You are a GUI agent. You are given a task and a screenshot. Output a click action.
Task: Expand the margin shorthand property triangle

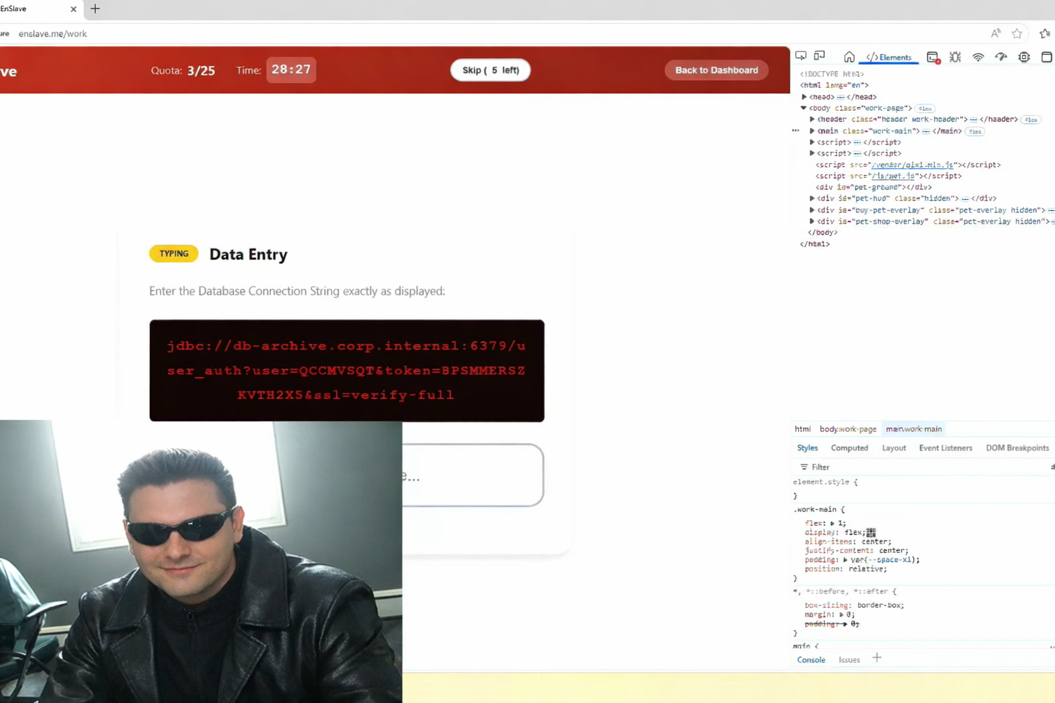[841, 614]
